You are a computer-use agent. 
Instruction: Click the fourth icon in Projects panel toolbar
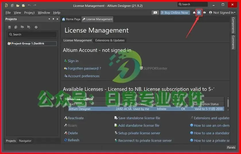pos(29,27)
